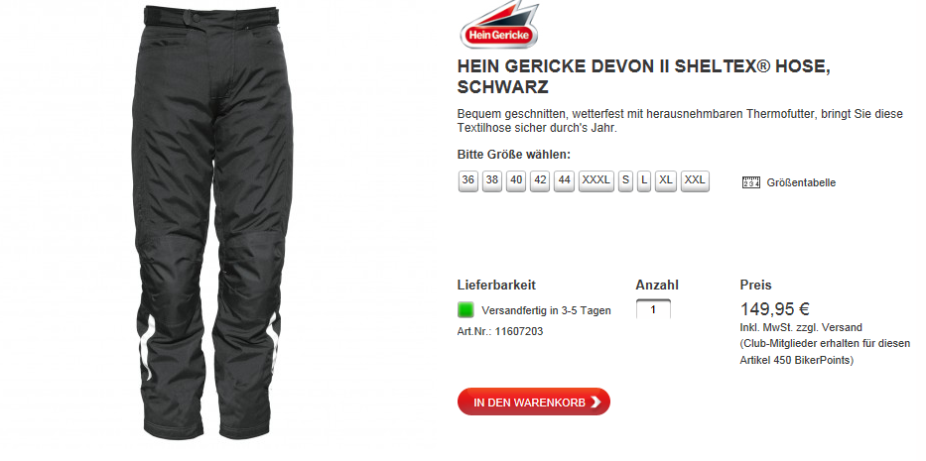Select size XL

[x=666, y=180]
